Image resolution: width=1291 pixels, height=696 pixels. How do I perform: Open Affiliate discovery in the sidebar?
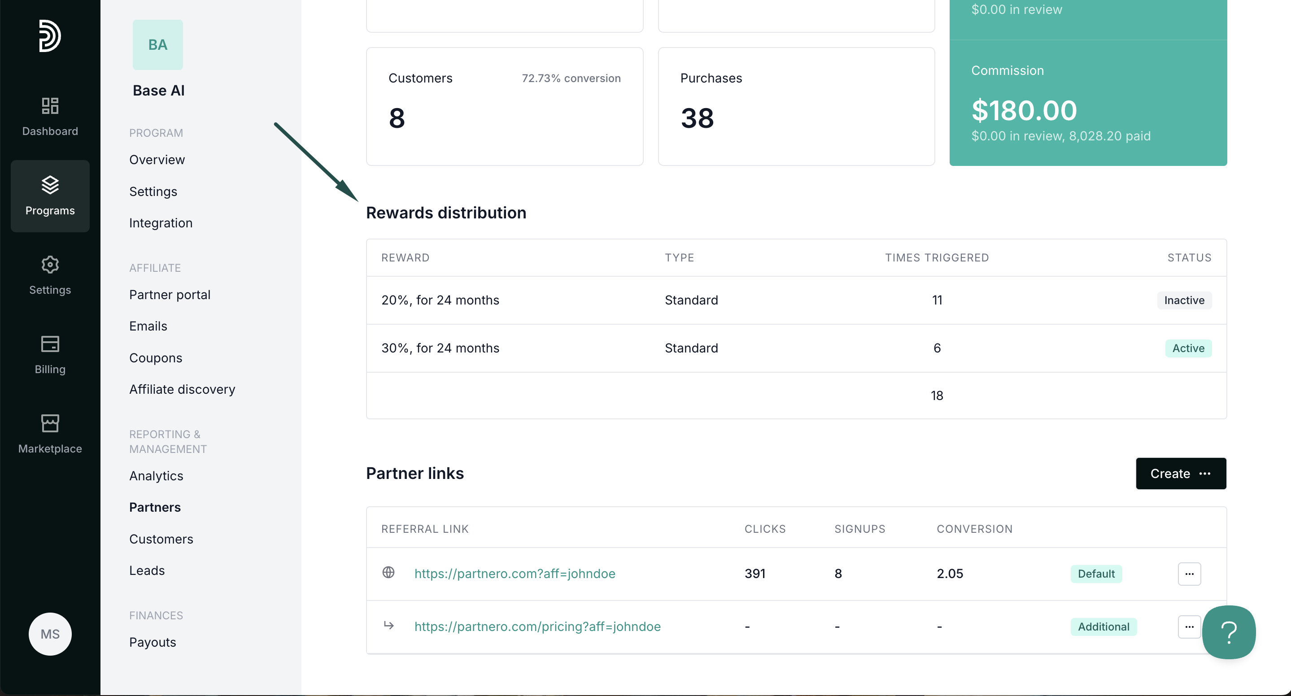[182, 389]
